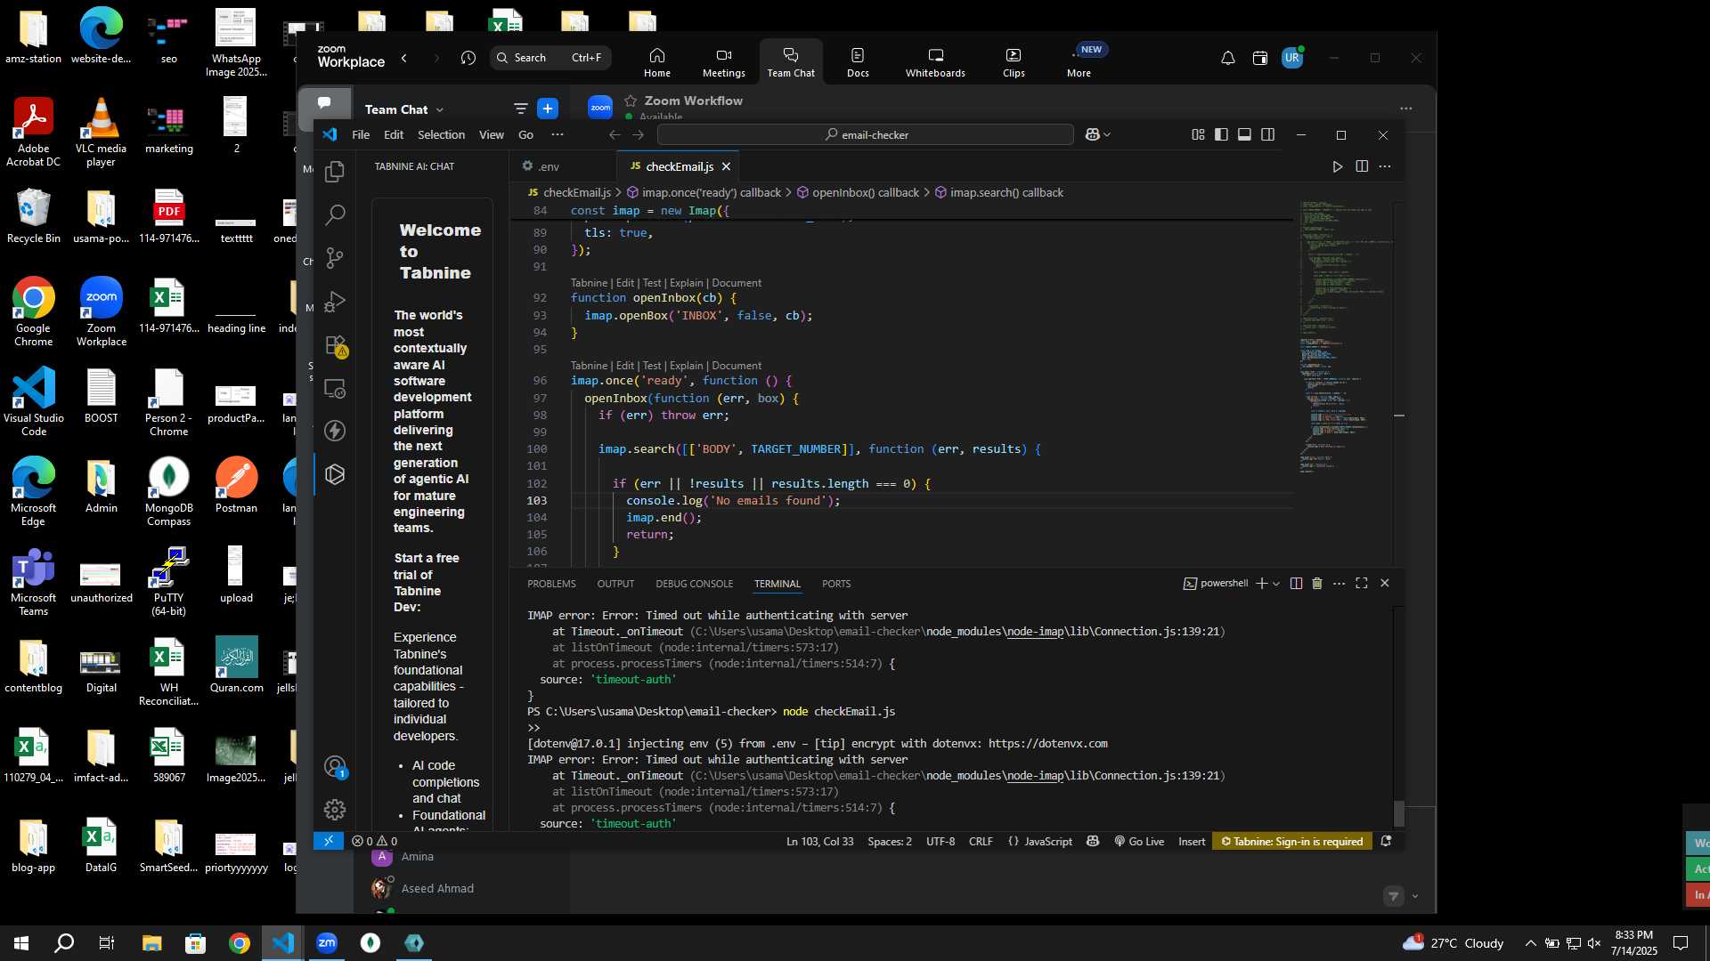Open the Source Control view

(x=335, y=258)
